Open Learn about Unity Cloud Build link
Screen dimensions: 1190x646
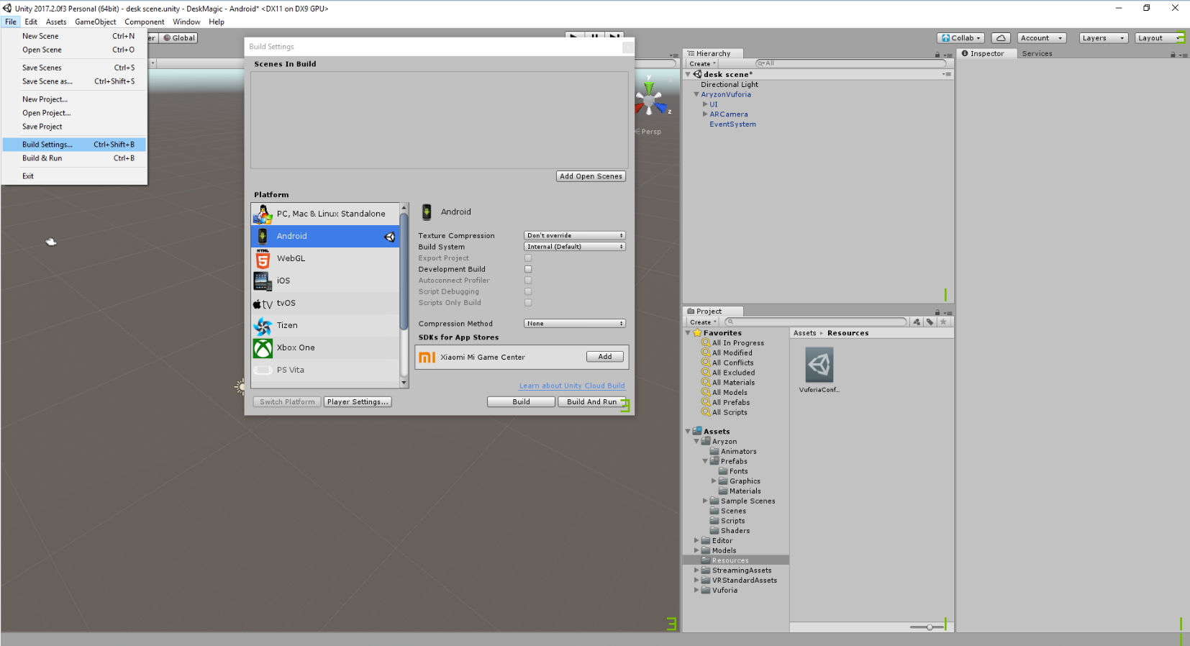[x=572, y=386]
